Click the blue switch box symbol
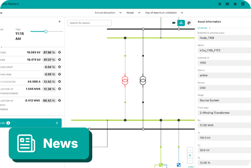 179,165
